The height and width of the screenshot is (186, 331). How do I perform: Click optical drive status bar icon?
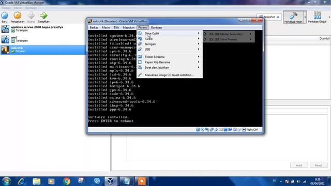click(202, 130)
